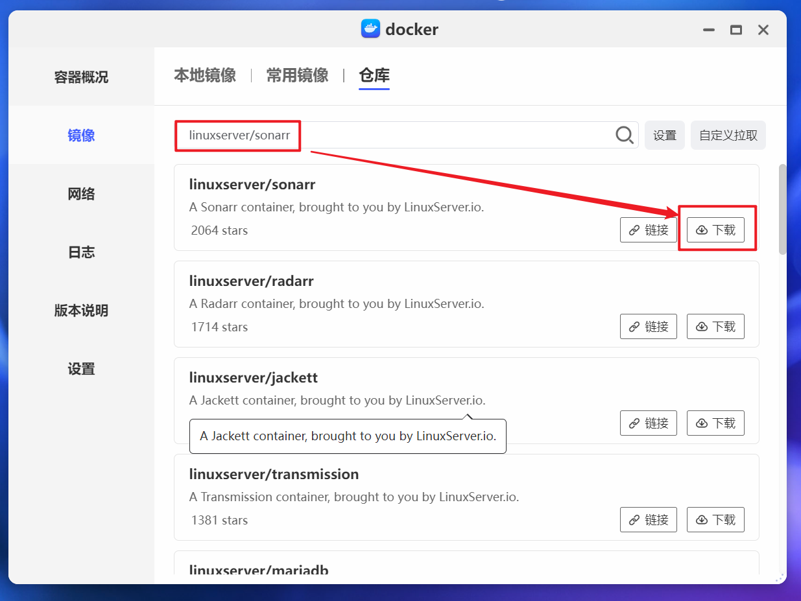Open link for linuxserver/radarr
This screenshot has width=801, height=601.
pos(649,327)
